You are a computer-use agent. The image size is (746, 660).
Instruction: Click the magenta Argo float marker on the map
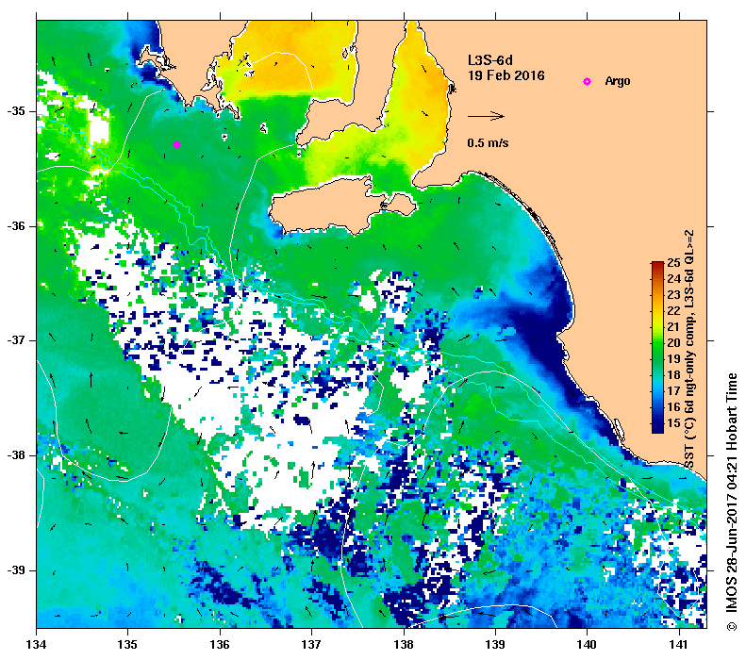(177, 144)
